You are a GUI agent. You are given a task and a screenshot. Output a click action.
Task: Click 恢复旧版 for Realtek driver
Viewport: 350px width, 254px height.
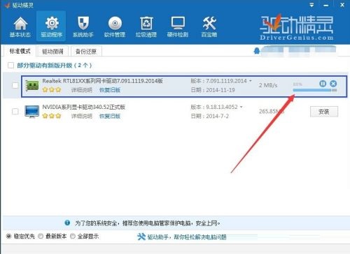(110, 90)
